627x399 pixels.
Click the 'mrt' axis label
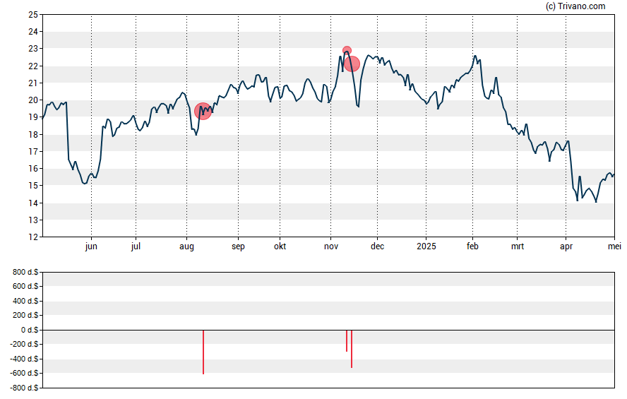518,246
